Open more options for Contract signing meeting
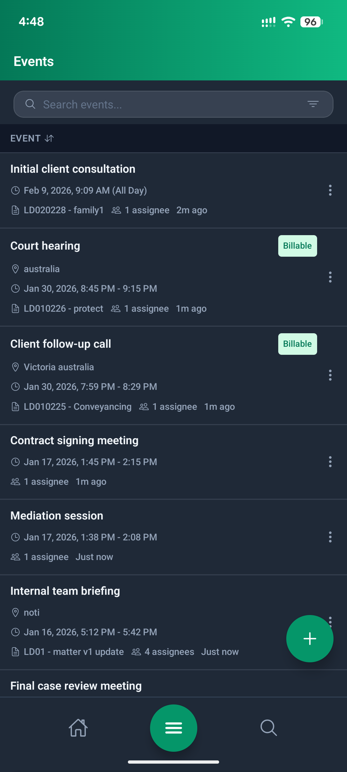The image size is (347, 772). (330, 462)
